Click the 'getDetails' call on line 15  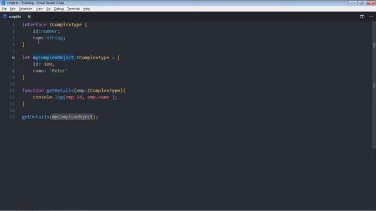click(35, 117)
